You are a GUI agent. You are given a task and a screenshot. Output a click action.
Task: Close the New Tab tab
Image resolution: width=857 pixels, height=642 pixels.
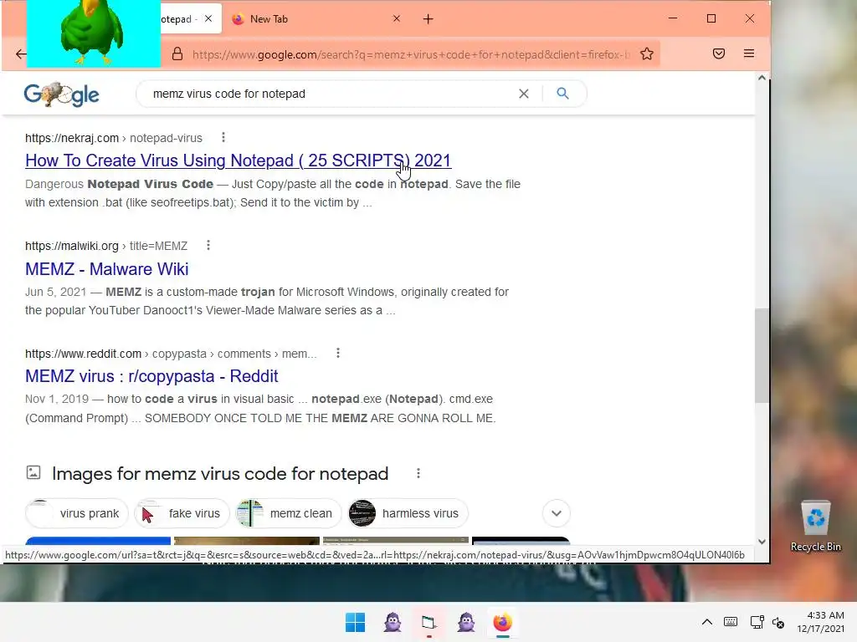[397, 19]
